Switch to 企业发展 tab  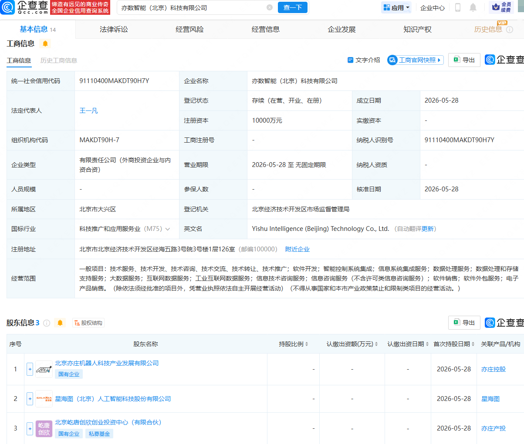point(341,29)
